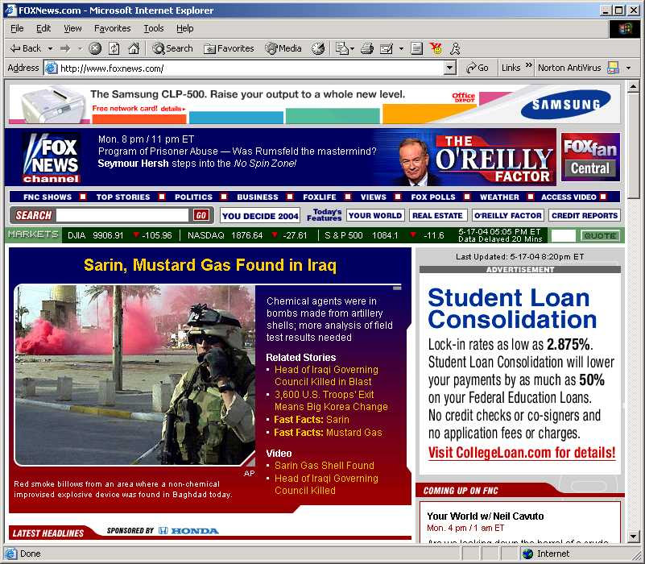
Task: Open the Back button history dropdown
Action: click(50, 48)
